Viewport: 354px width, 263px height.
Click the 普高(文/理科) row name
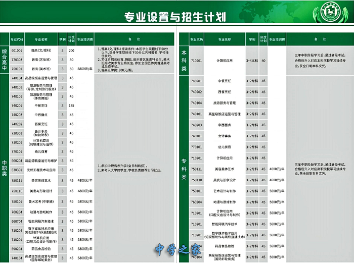pos(41,51)
